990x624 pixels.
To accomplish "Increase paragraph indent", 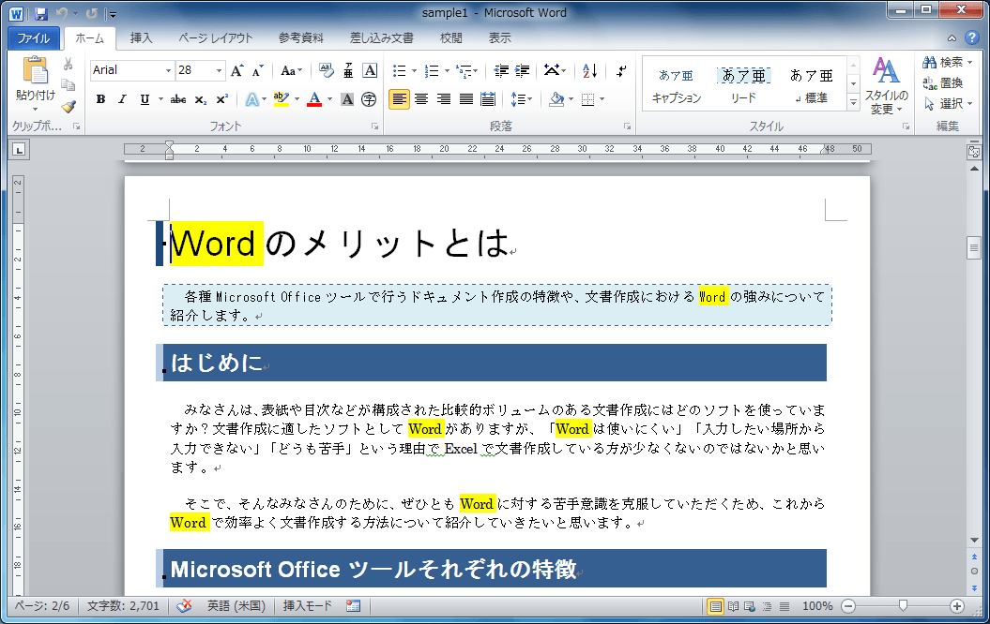I will pos(522,70).
